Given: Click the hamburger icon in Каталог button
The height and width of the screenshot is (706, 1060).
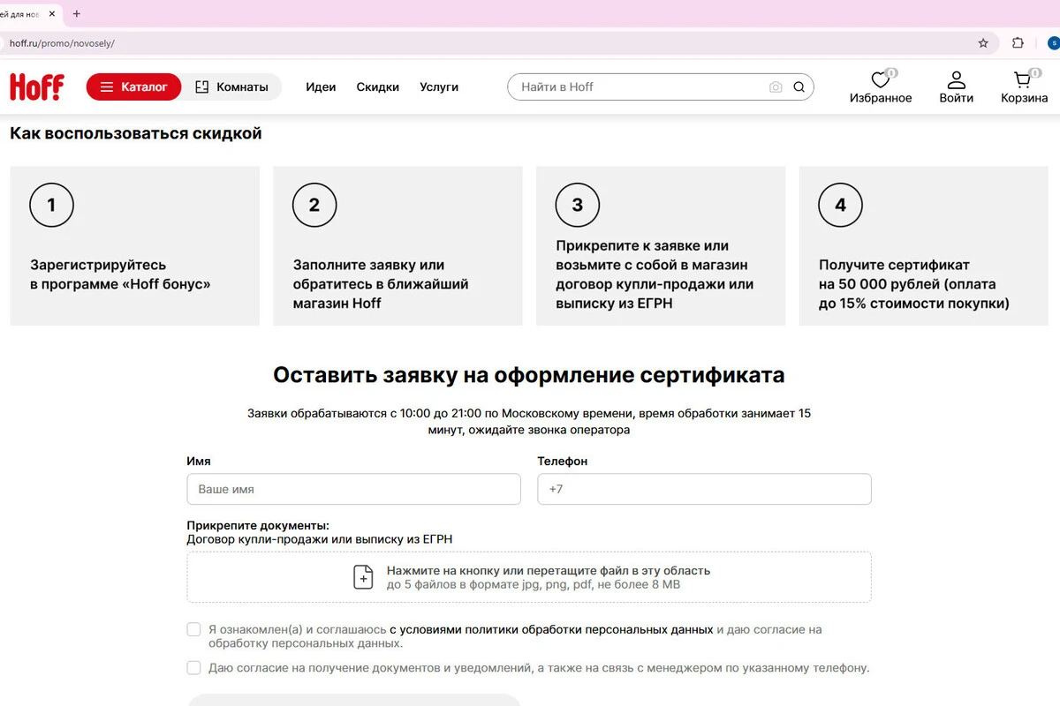Looking at the screenshot, I should [107, 87].
